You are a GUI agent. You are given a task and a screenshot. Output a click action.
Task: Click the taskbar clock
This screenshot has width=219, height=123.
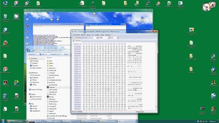[212, 122]
